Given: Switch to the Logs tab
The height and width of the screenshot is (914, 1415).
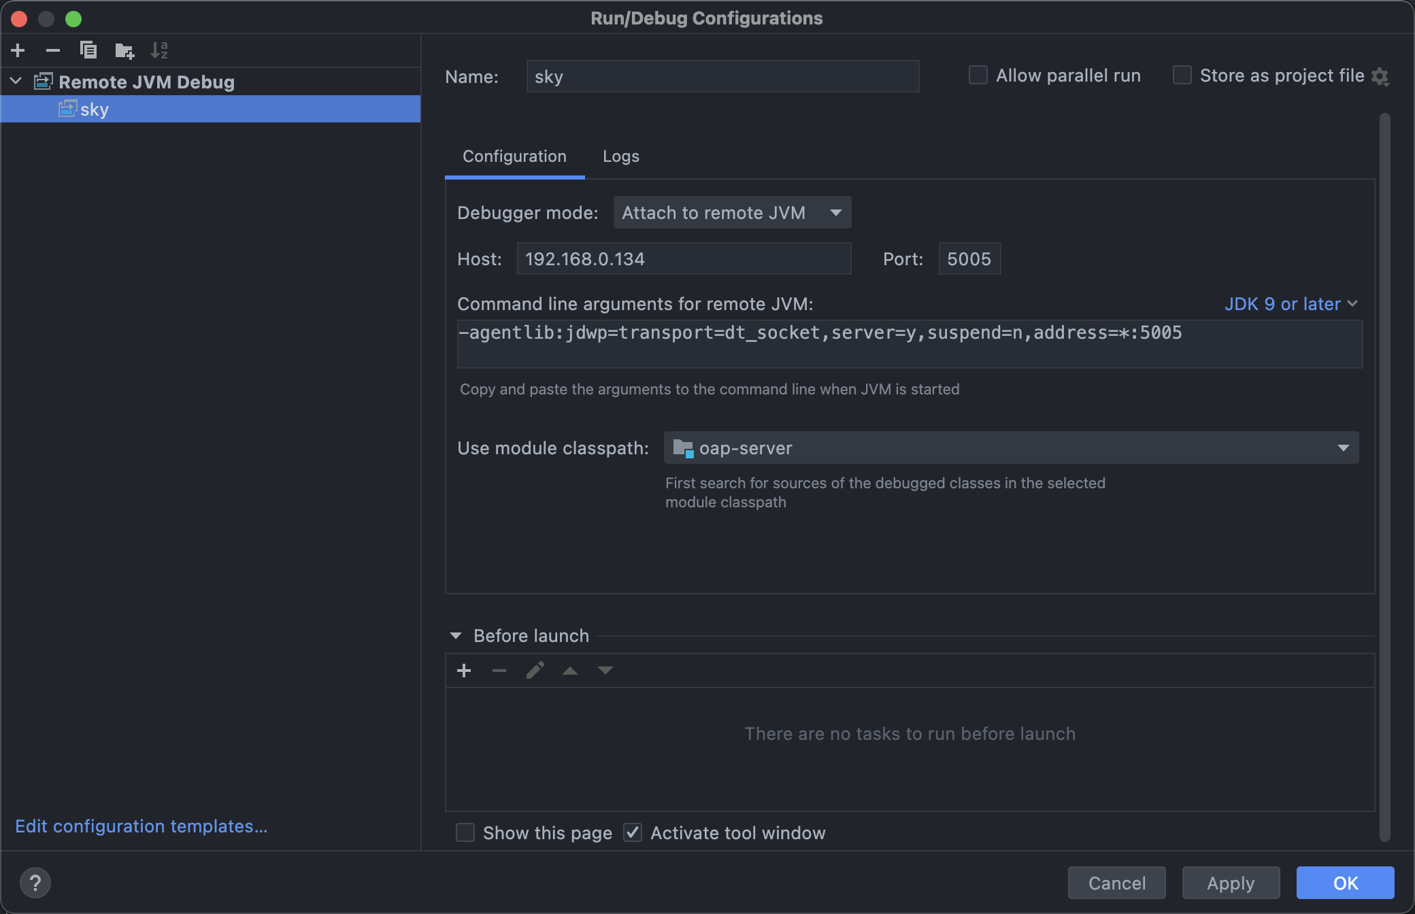Looking at the screenshot, I should pyautogui.click(x=620, y=156).
